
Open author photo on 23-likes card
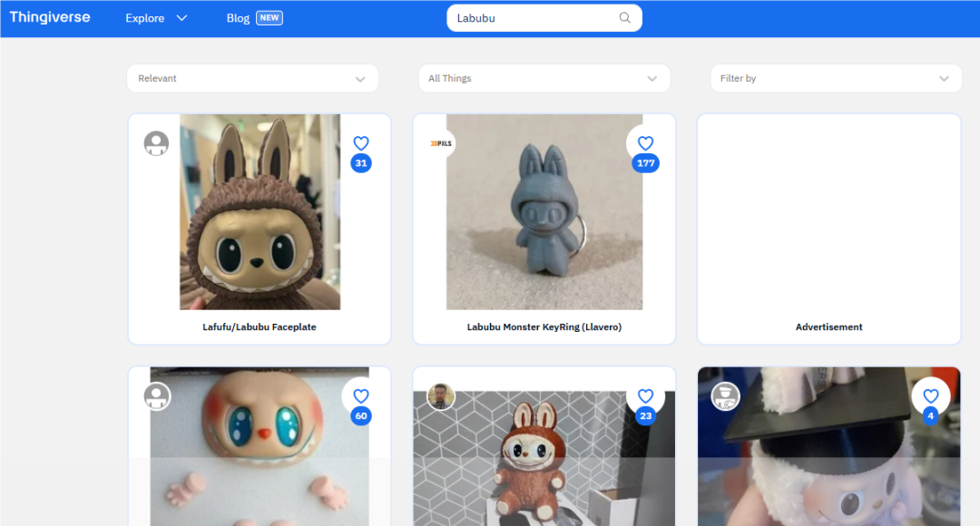click(441, 396)
